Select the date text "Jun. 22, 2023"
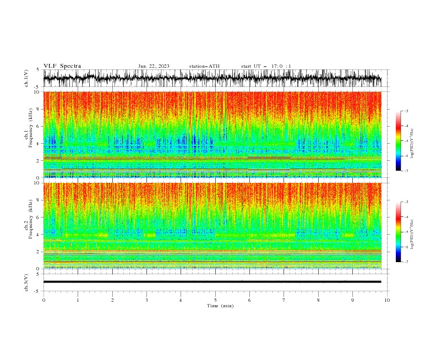Image resolution: width=436 pixels, height=337 pixels. tap(154, 66)
